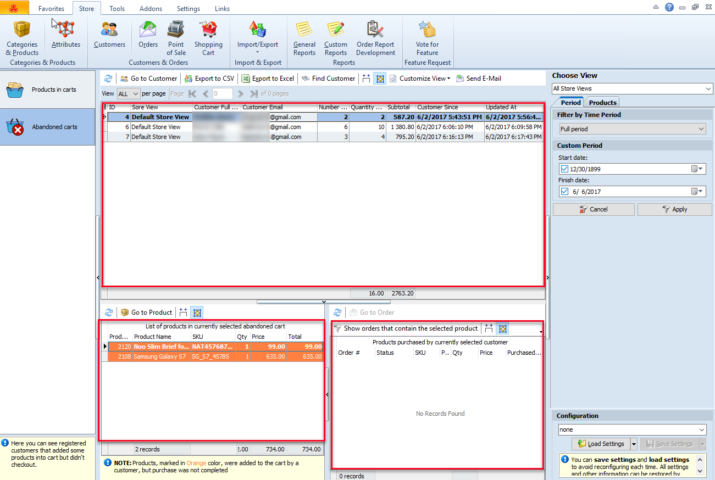Open Filter by Time Period dropdown
This screenshot has width=715, height=480.
pos(632,129)
